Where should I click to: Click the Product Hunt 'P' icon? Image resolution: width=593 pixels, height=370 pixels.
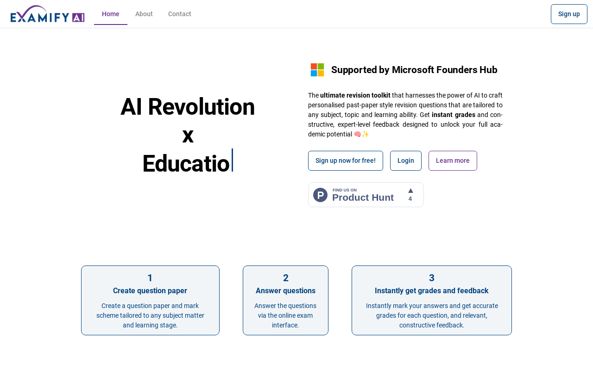pos(320,195)
